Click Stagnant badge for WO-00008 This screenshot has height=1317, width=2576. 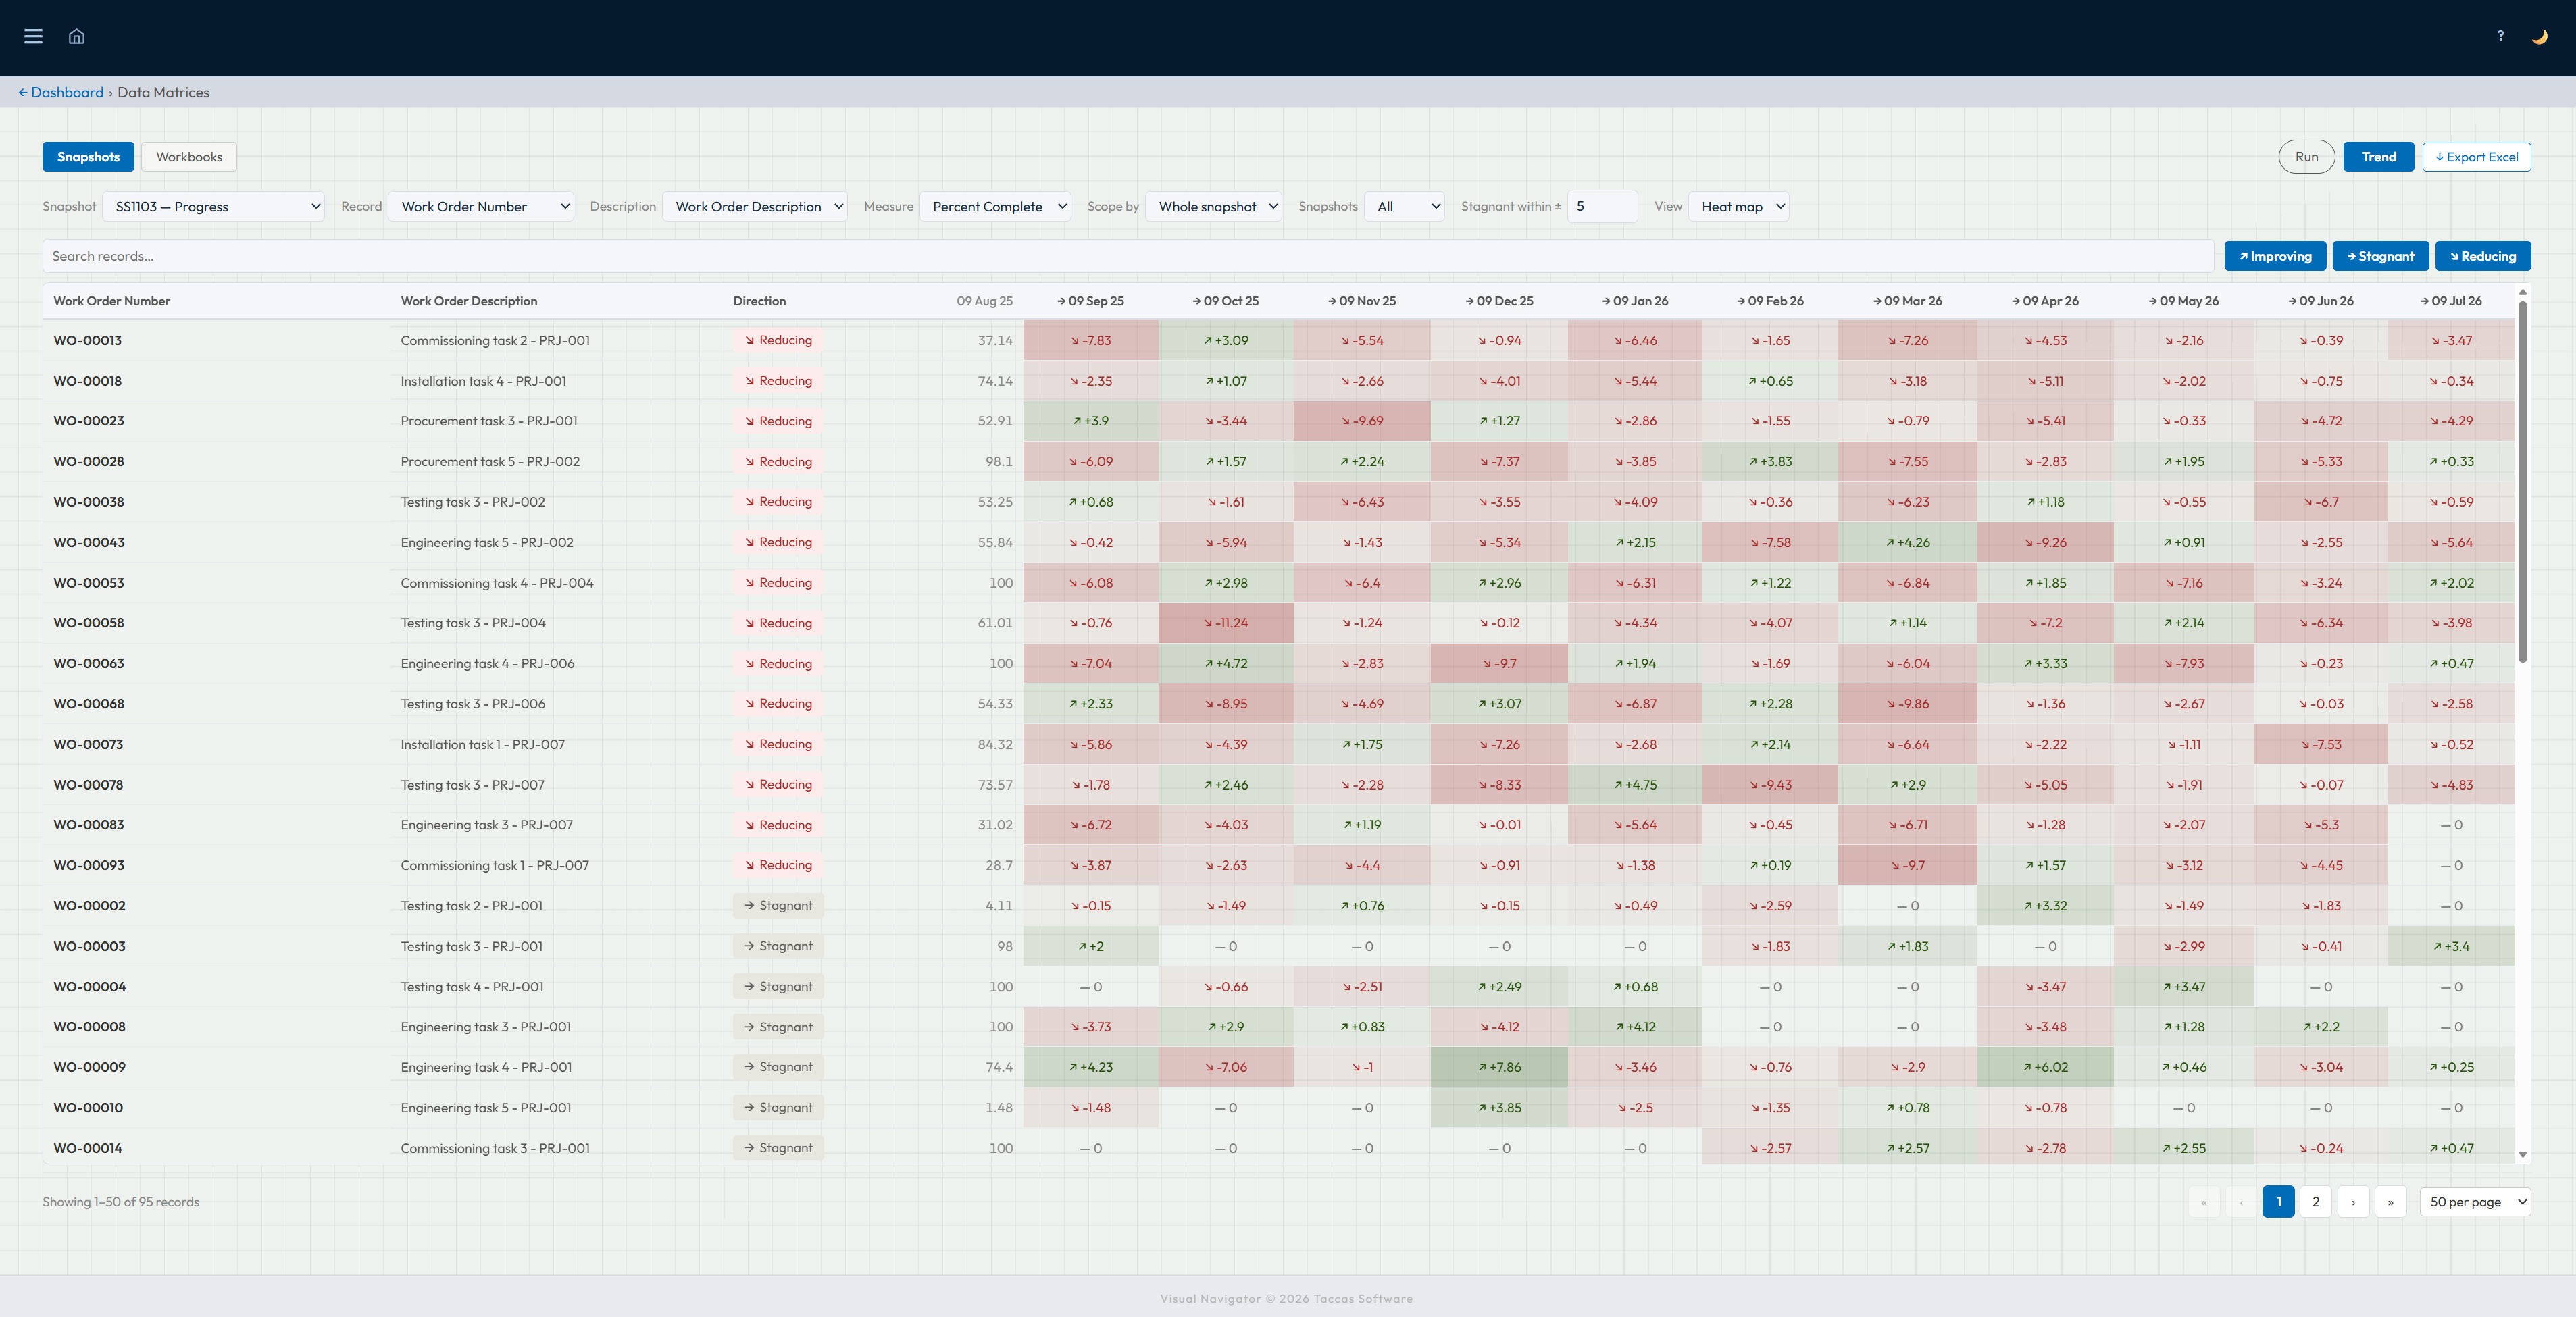click(x=778, y=1027)
